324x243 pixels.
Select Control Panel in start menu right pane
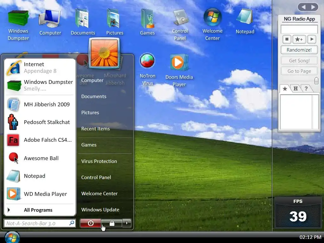(x=96, y=177)
